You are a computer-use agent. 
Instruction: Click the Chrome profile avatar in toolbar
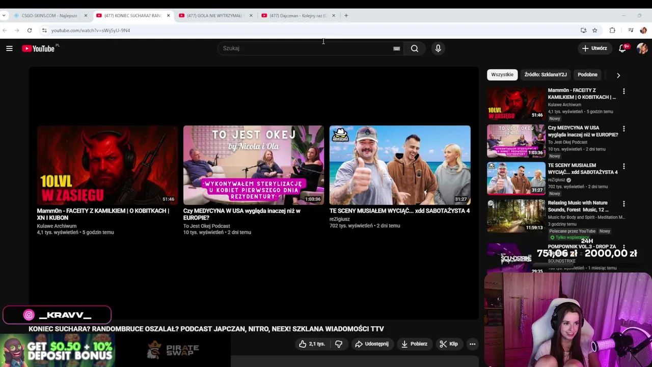[x=643, y=30]
